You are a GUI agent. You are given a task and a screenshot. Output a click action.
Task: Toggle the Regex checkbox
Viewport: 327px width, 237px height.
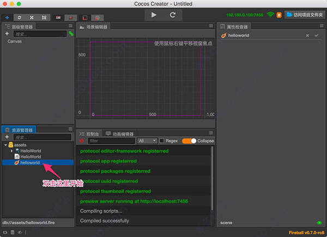[161, 141]
